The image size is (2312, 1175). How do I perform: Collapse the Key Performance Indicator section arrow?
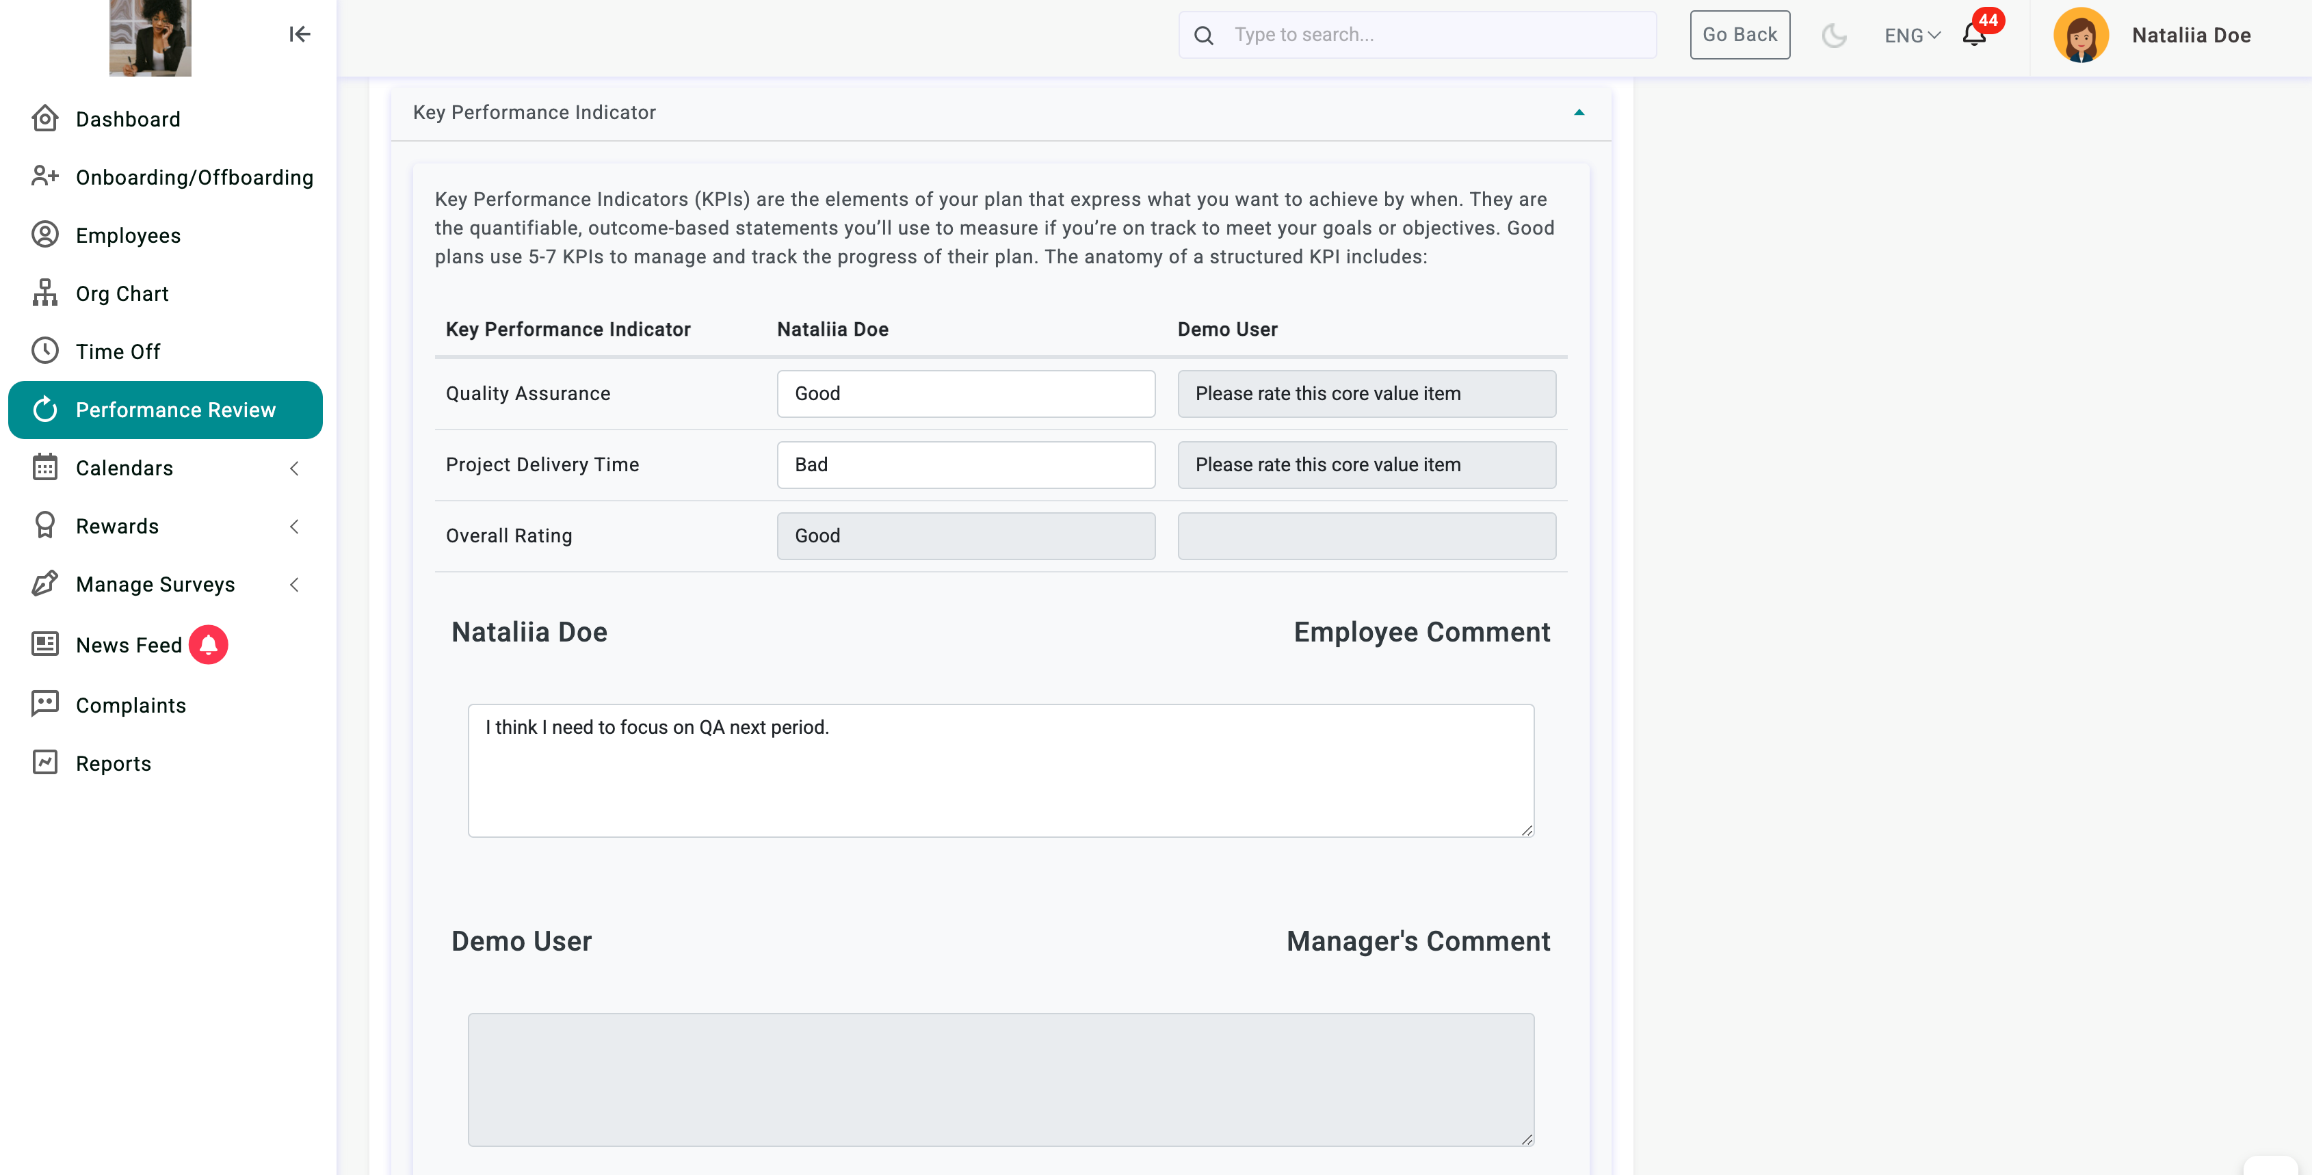click(1579, 112)
